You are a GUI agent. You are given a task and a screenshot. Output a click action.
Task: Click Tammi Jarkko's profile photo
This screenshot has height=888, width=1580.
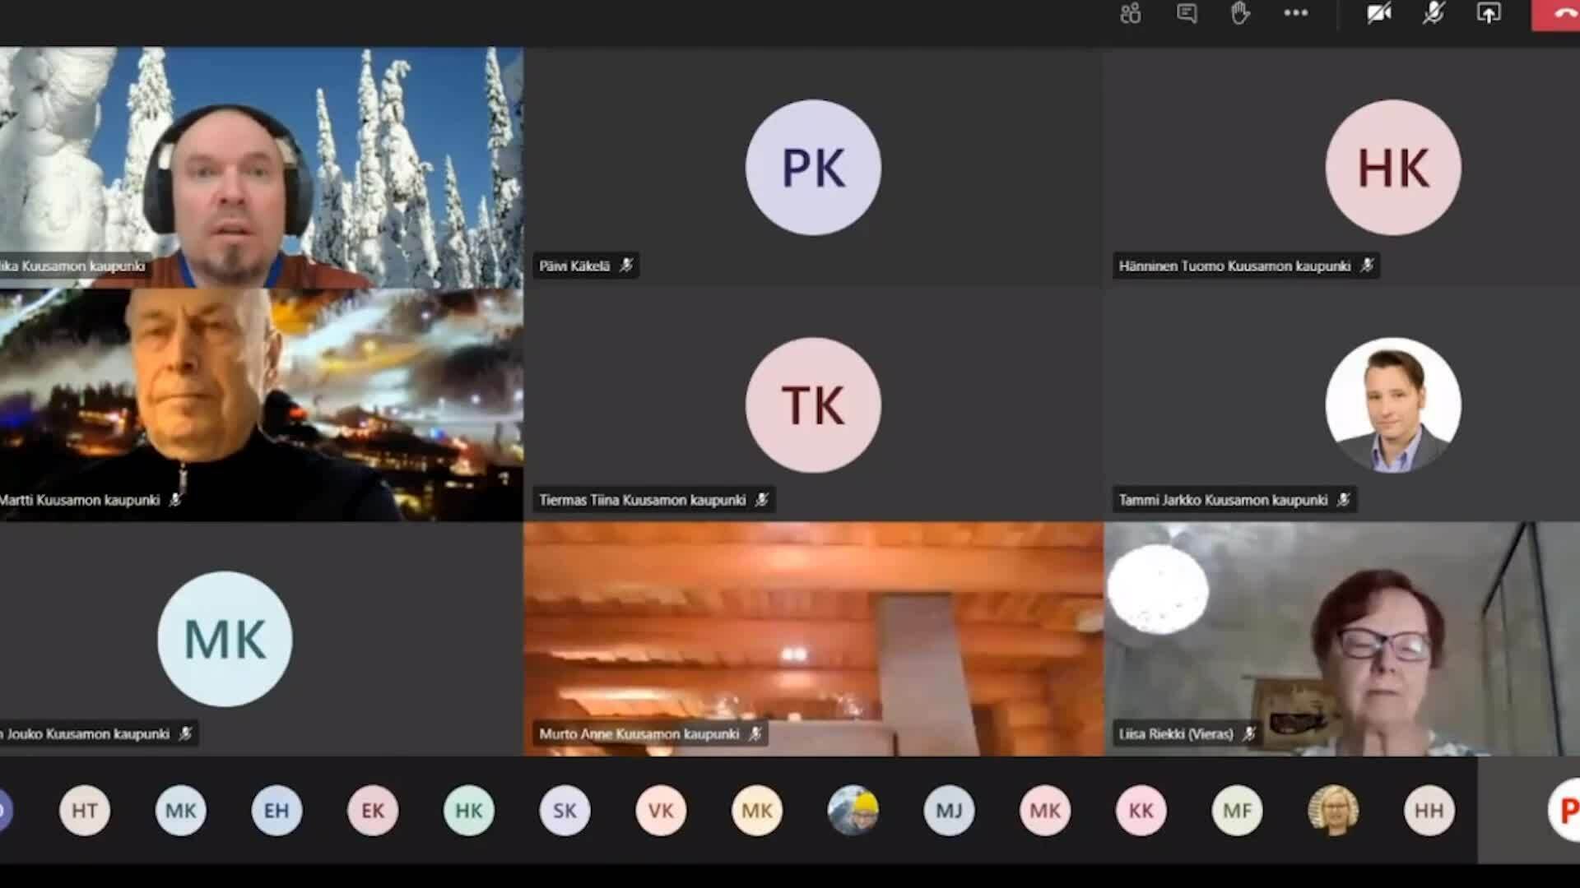tap(1393, 405)
